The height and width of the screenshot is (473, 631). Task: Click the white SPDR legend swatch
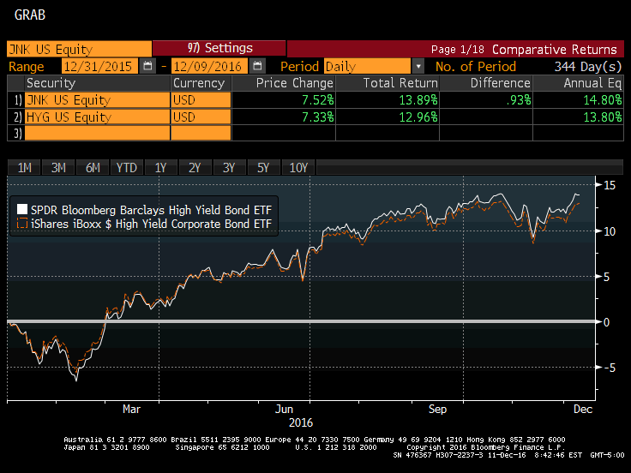[22, 209]
